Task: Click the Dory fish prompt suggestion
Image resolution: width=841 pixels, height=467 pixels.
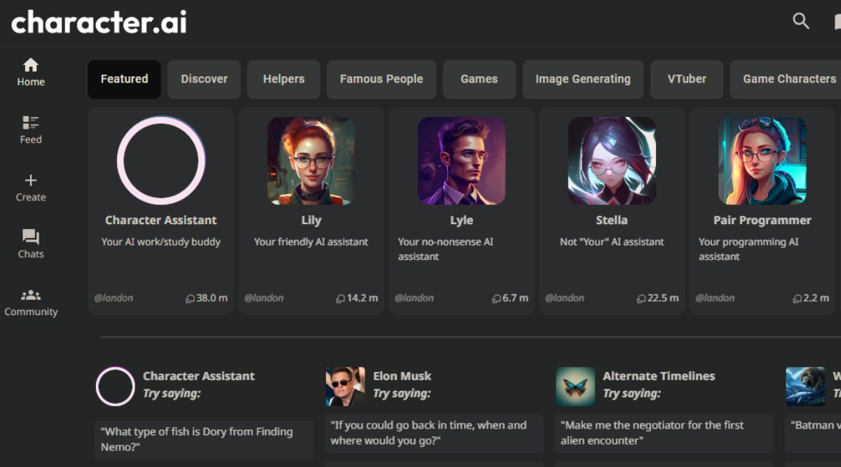Action: [x=203, y=439]
